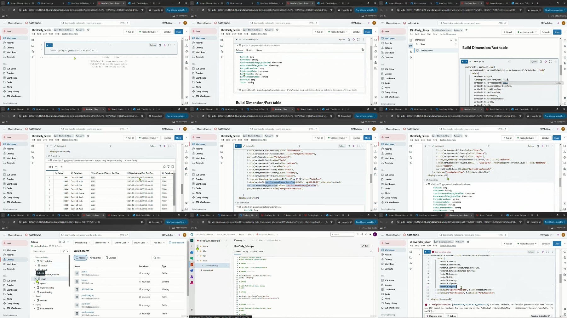Open catalog settings gear in Catalog Explorer window
Image resolution: width=567 pixels, height=318 pixels.
coord(60,242)
